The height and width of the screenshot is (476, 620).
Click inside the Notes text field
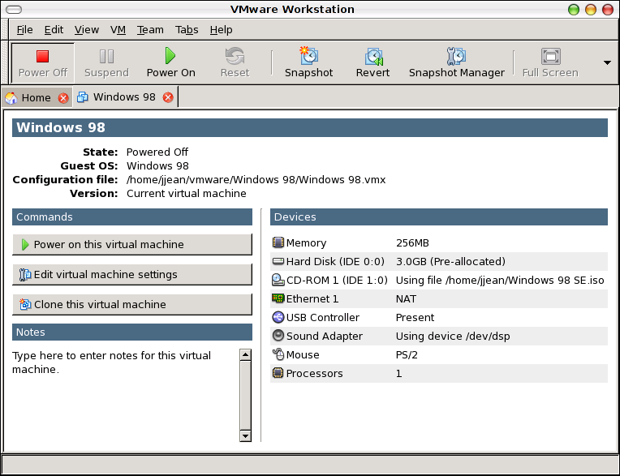(x=122, y=397)
